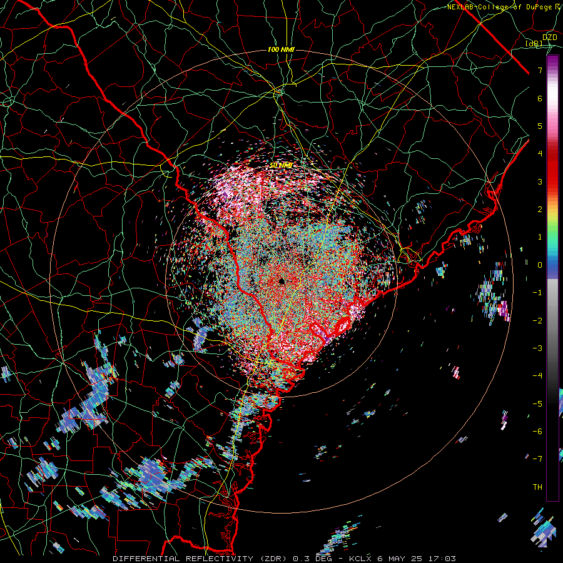Pick the 2 tick label on the scale
Viewport: 563px width, 563px height.
540,210
